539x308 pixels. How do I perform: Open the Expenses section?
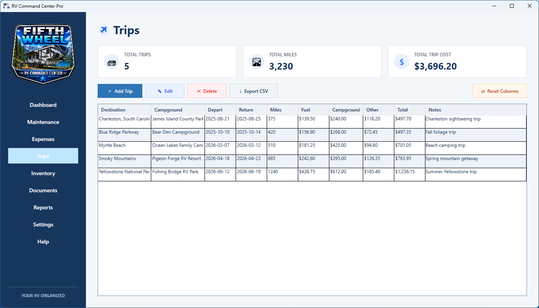(x=43, y=139)
